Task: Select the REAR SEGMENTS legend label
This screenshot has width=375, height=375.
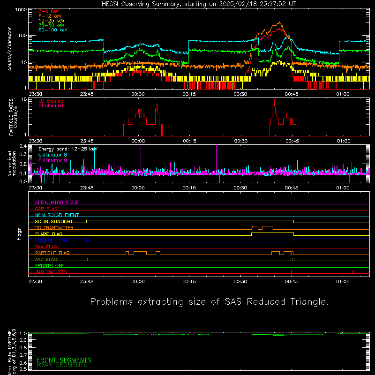Action: (x=62, y=365)
